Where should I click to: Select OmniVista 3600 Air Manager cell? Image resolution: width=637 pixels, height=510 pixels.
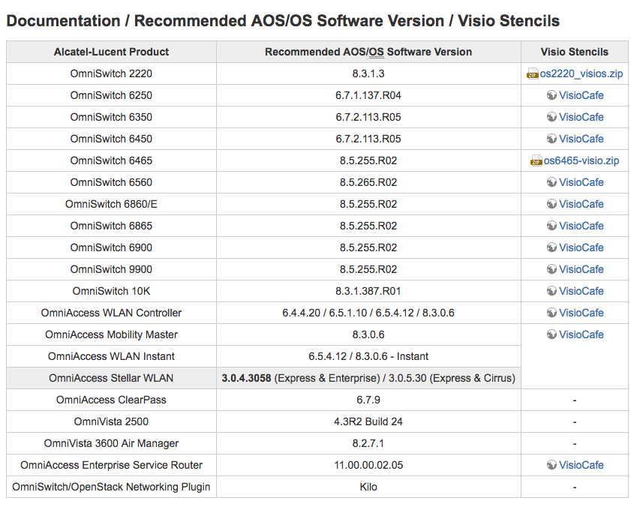[x=111, y=443]
